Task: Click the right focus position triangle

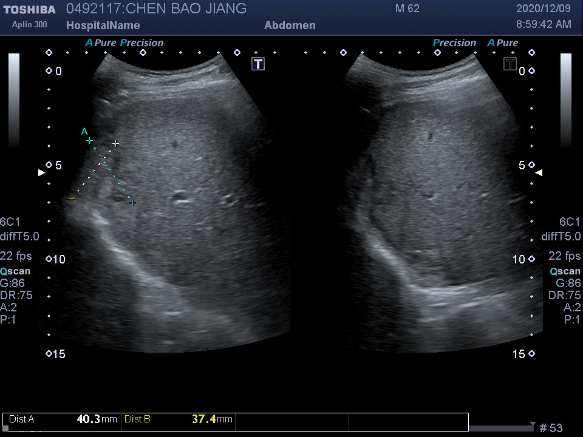Action: tap(539, 173)
